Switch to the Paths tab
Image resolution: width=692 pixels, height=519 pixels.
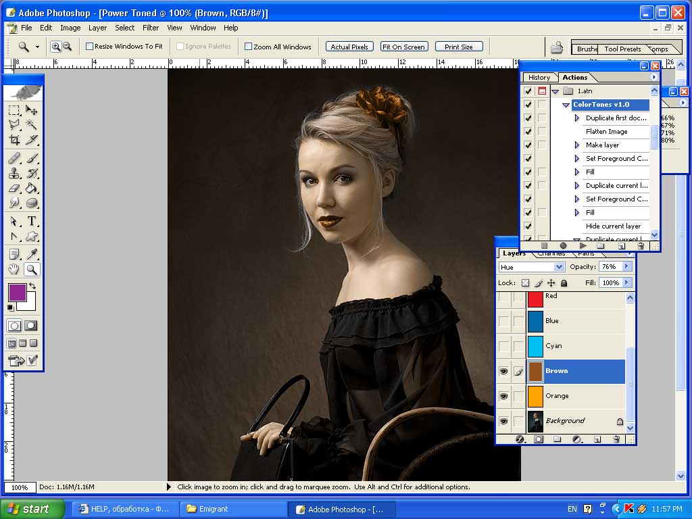point(586,254)
